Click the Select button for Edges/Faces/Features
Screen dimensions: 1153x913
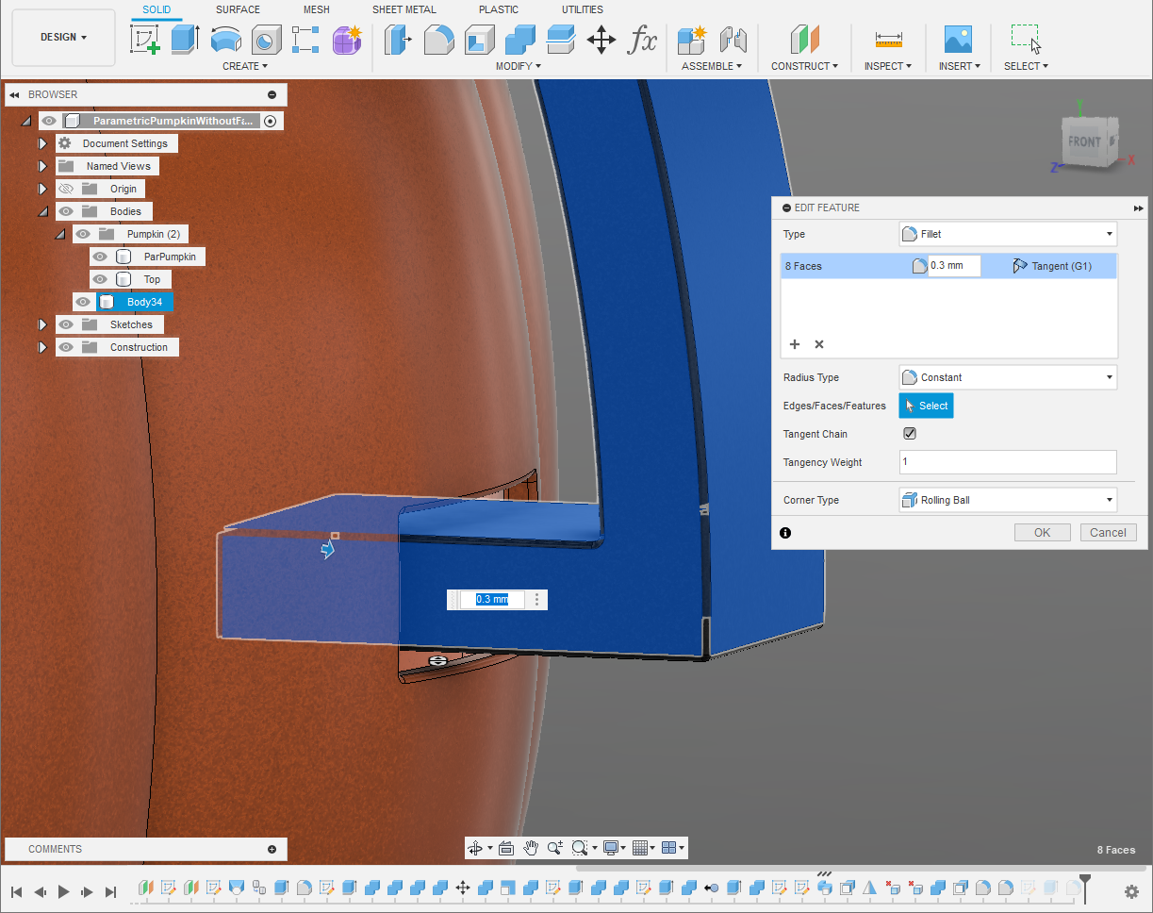click(x=926, y=406)
